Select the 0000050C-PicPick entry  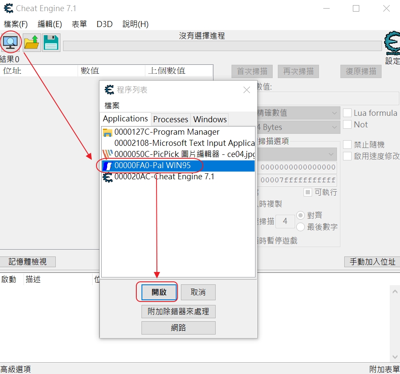(178, 154)
